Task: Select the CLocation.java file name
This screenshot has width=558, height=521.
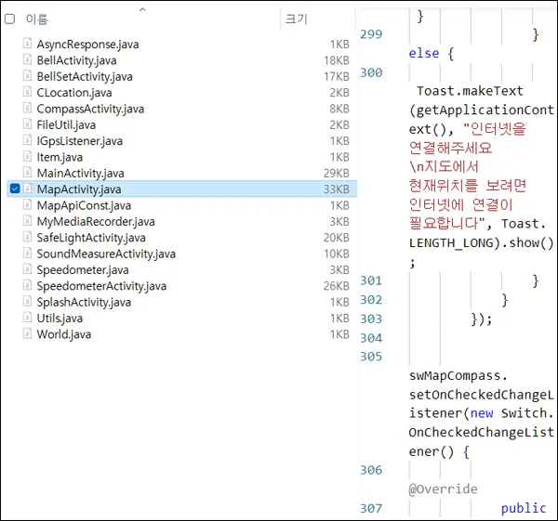Action: point(74,93)
